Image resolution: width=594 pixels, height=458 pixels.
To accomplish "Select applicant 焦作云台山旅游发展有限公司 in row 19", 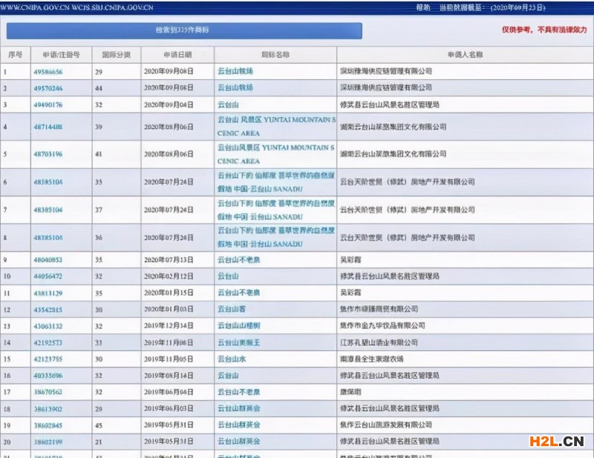I will tap(385, 425).
